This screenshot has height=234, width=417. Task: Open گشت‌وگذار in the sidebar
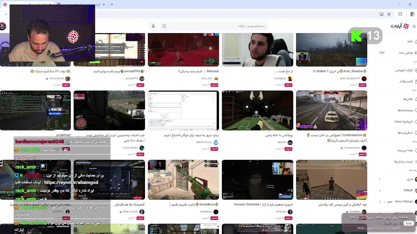406,81
